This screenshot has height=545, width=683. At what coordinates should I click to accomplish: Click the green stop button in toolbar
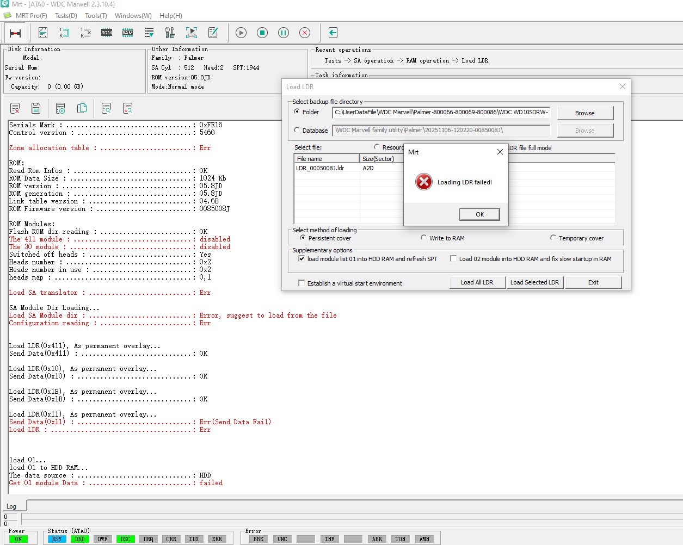262,33
